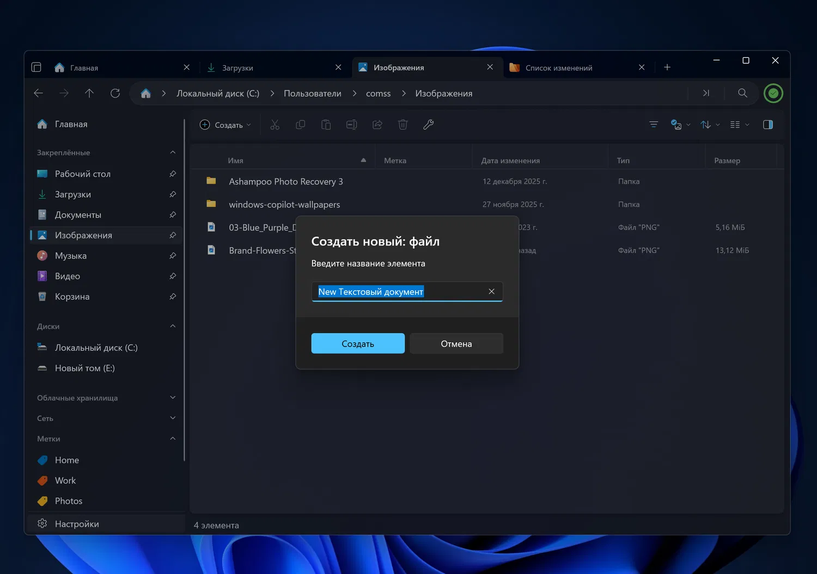Unpin Музыка from the pinned list
Screen dimensions: 817x574
coord(173,256)
